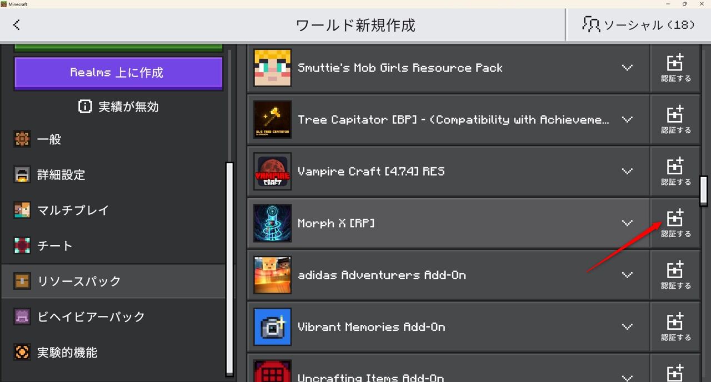Click the furnace icon for advanced settings
Screen dimensions: 711x382
22,175
